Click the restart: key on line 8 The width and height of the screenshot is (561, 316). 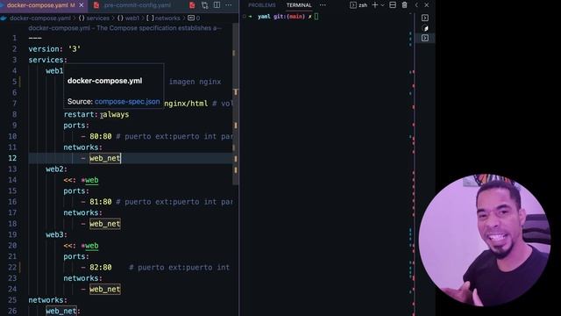[x=81, y=115]
